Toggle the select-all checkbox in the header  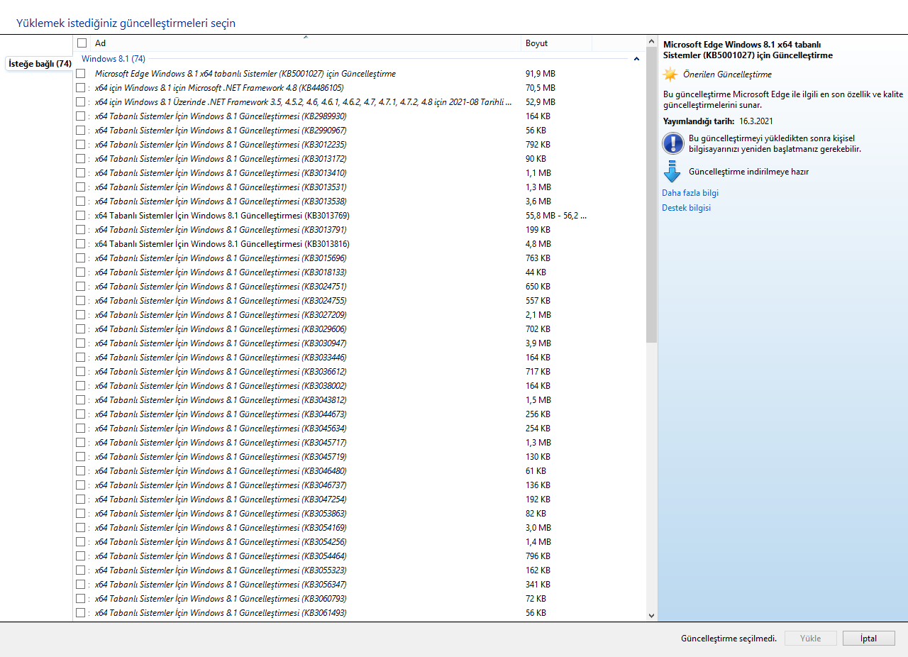coord(82,43)
